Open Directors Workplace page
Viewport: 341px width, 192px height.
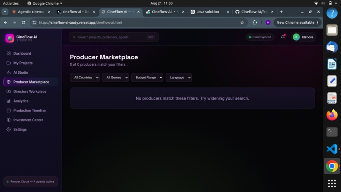pyautogui.click(x=30, y=92)
